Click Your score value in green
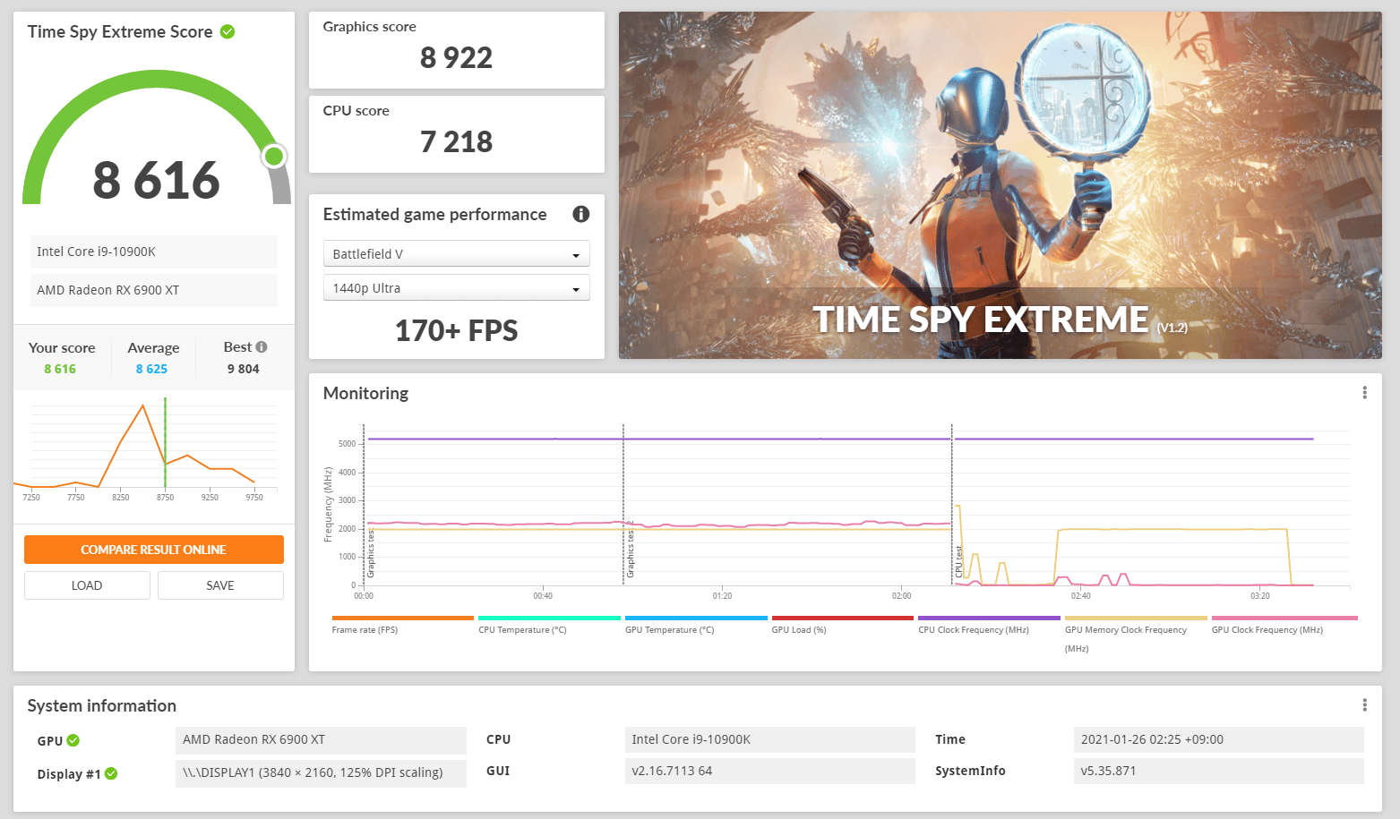The image size is (1400, 819). 60,369
